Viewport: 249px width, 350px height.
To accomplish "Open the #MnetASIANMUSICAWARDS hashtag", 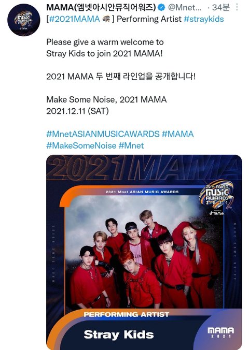I will (x=103, y=134).
